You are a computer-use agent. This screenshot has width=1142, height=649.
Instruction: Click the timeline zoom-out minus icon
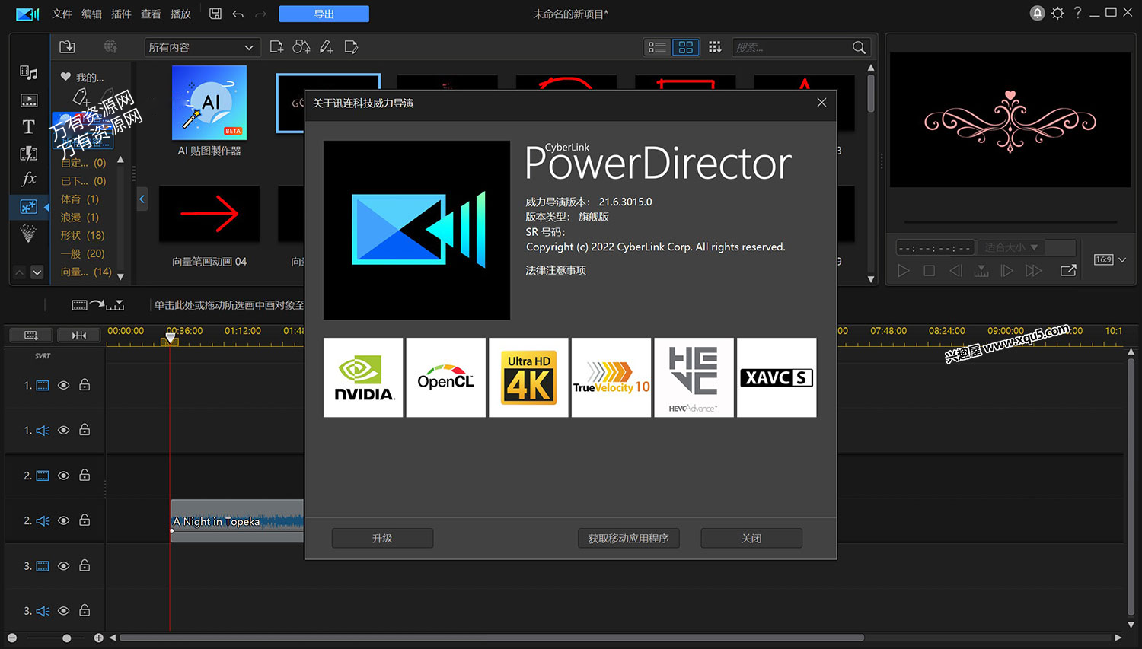coord(12,638)
